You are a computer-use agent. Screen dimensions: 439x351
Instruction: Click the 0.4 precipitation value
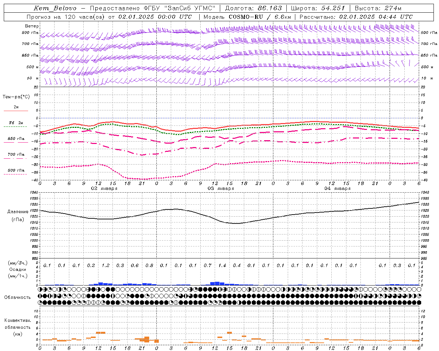pos(237,265)
